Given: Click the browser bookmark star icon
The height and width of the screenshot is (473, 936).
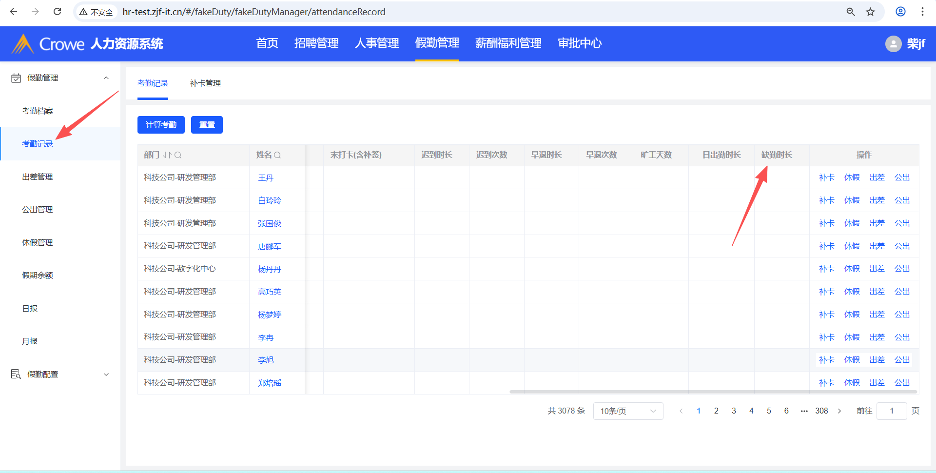Looking at the screenshot, I should coord(870,12).
